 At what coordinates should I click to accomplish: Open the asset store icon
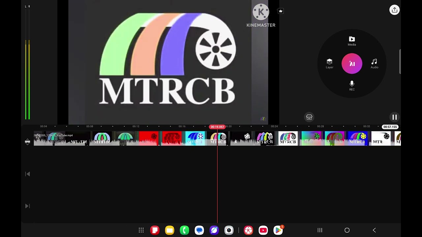coord(309,117)
